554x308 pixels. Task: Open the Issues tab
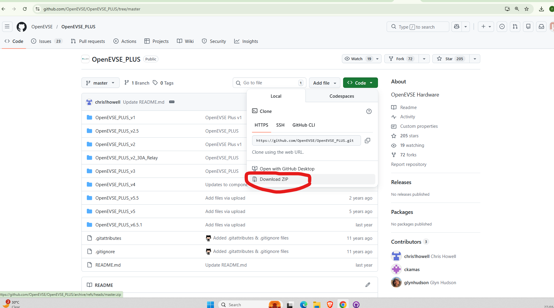(x=45, y=41)
